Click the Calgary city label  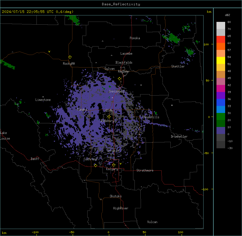(112, 169)
